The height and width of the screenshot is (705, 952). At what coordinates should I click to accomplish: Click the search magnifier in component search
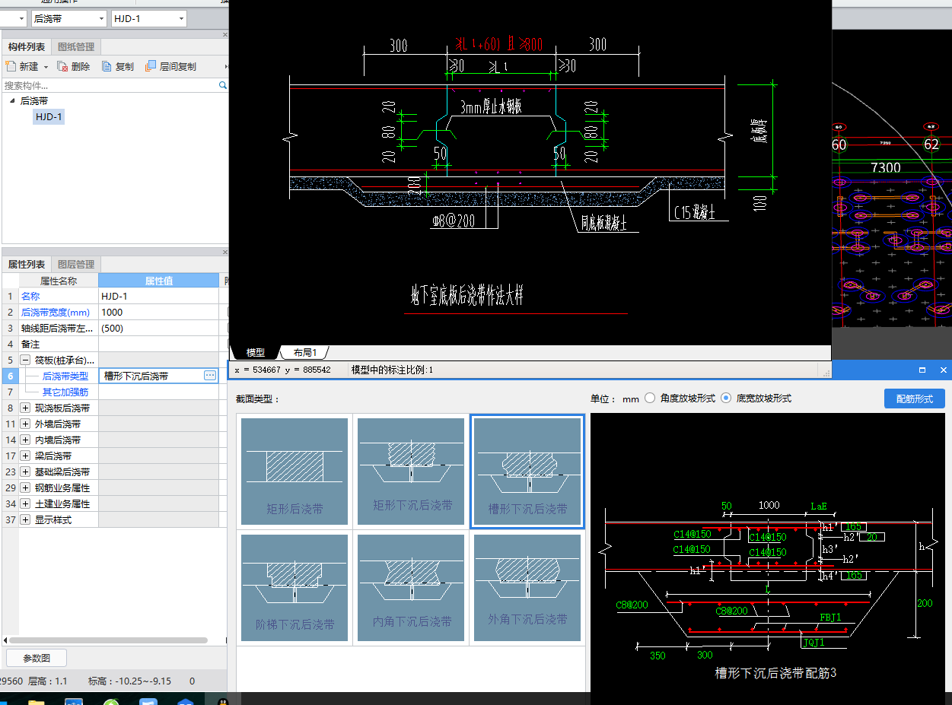[223, 86]
